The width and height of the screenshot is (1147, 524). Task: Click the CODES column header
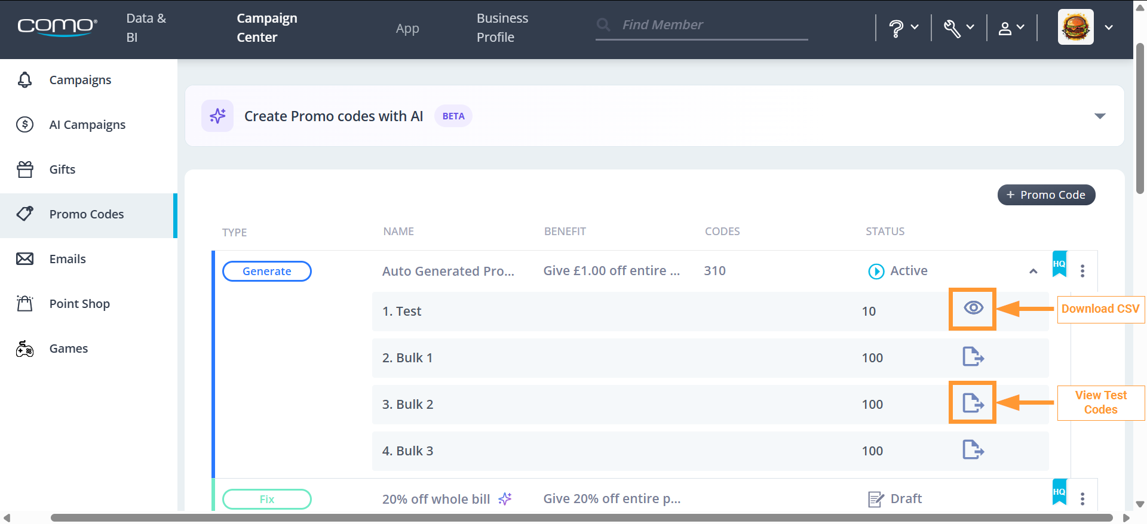(722, 232)
